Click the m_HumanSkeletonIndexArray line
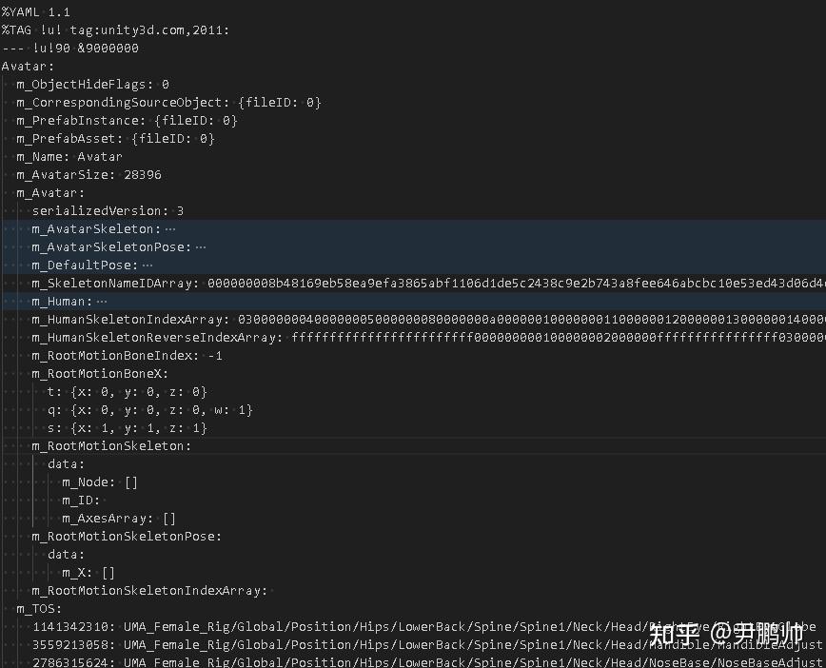 129,320
